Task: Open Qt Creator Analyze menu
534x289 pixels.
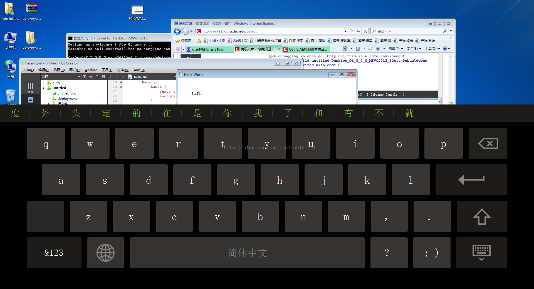Action: pos(91,70)
